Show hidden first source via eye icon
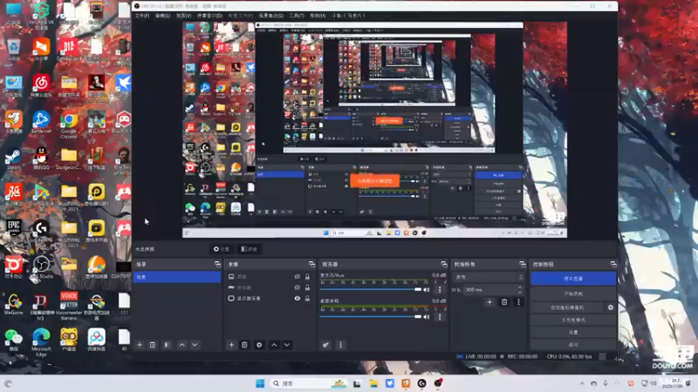This screenshot has height=392, width=698. (x=298, y=276)
